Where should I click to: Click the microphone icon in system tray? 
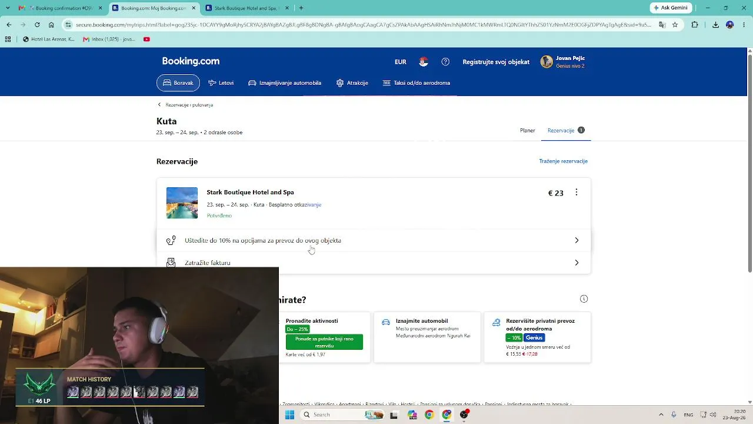pos(674,415)
